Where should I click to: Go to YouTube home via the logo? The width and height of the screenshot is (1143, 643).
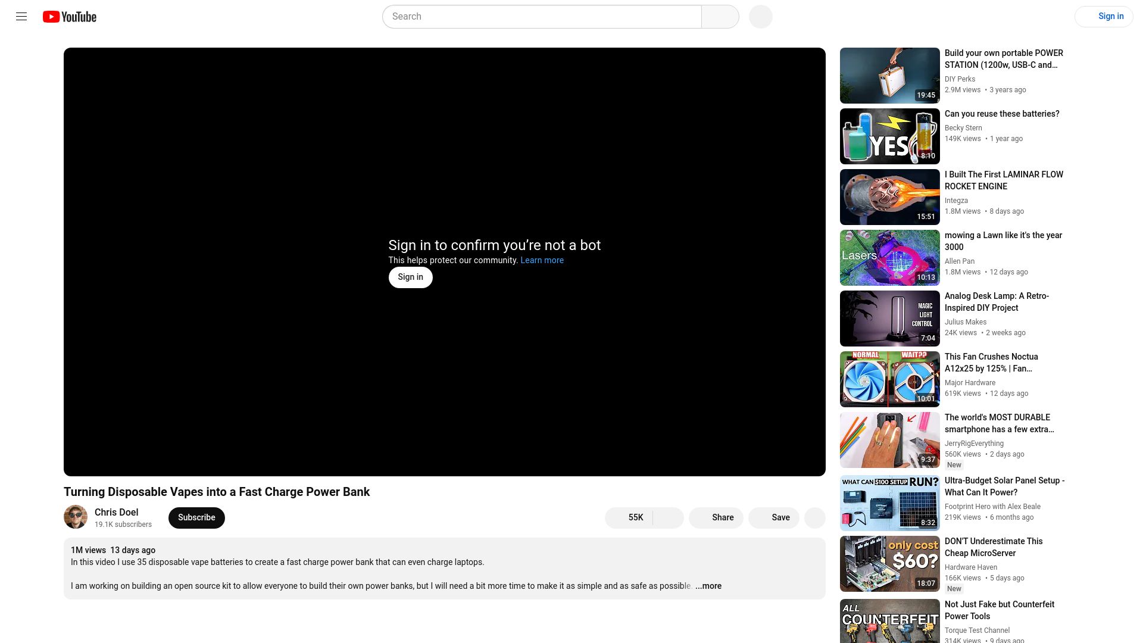point(70,17)
